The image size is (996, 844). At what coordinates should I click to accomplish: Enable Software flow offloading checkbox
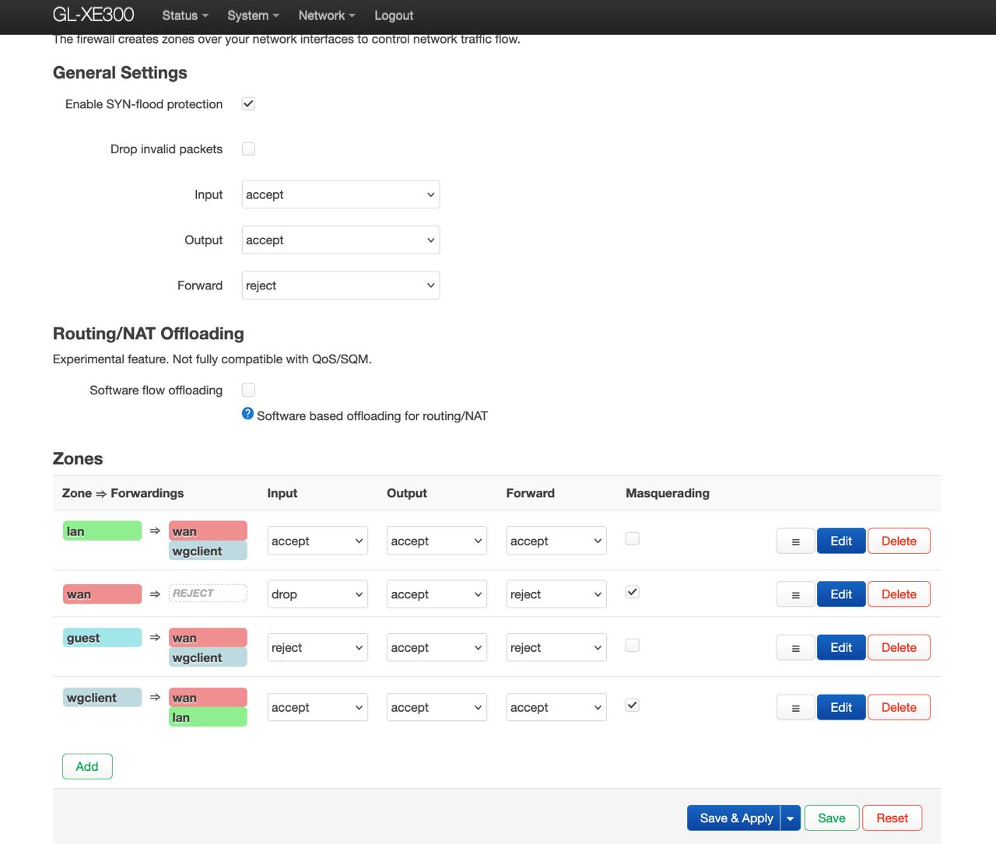(248, 390)
